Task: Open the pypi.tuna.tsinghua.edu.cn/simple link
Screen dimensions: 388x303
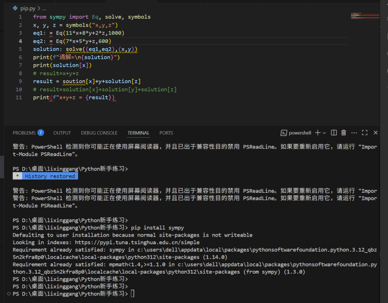Action: pos(137,242)
